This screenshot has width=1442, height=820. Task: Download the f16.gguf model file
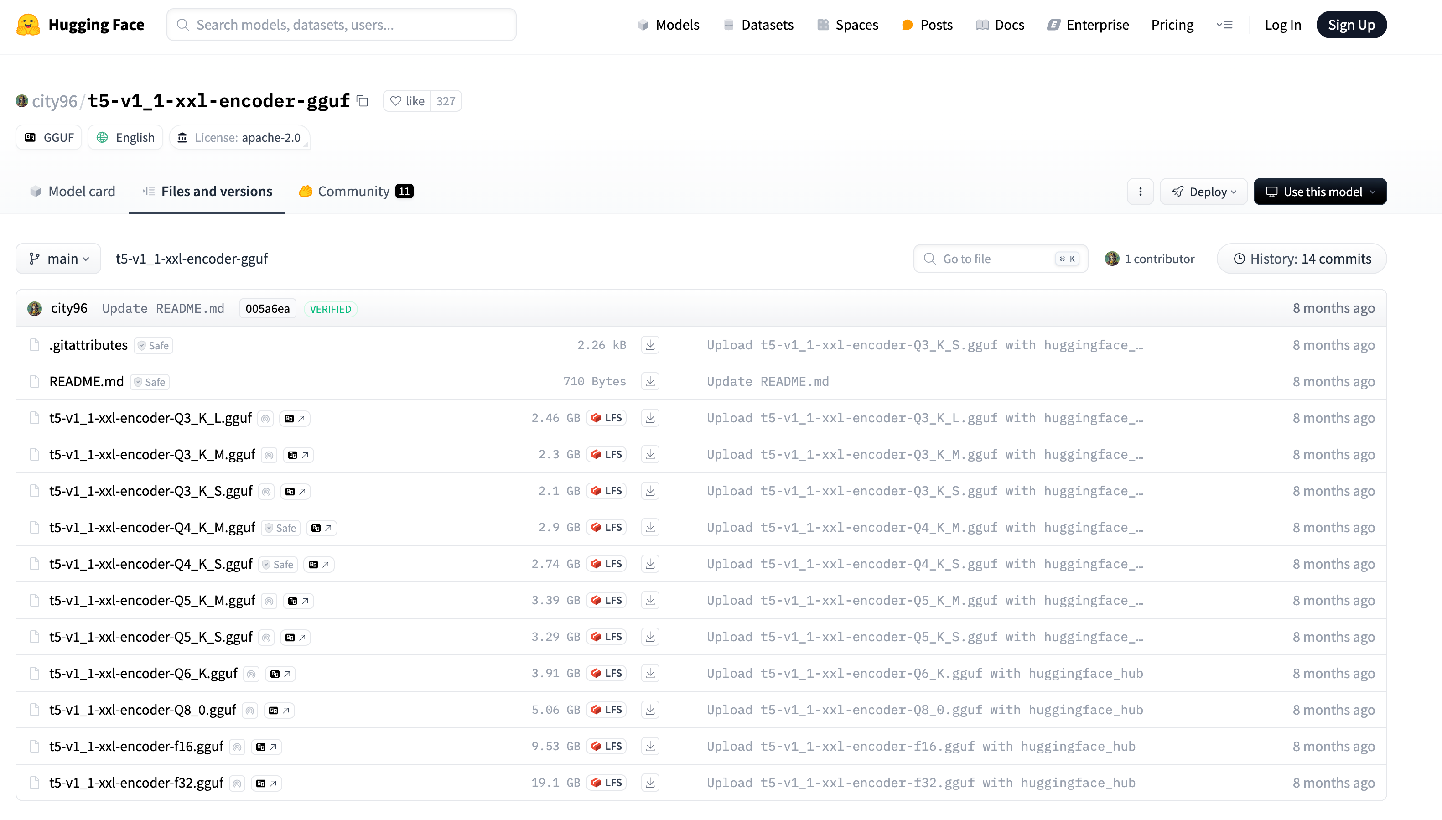[650, 746]
